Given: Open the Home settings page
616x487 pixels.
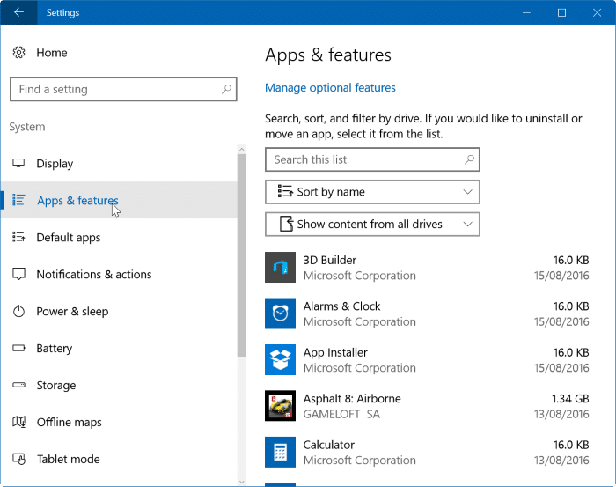Looking at the screenshot, I should click(51, 53).
